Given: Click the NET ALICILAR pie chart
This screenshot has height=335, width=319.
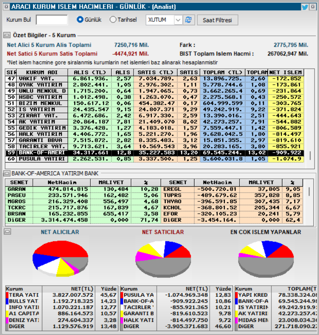Looking at the screenshot, I should (60, 259).
